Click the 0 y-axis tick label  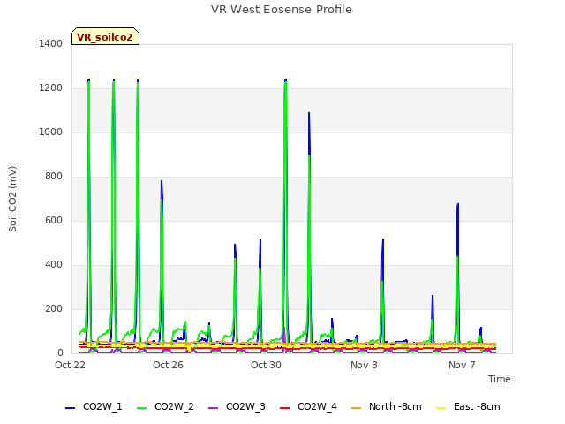tap(60, 353)
